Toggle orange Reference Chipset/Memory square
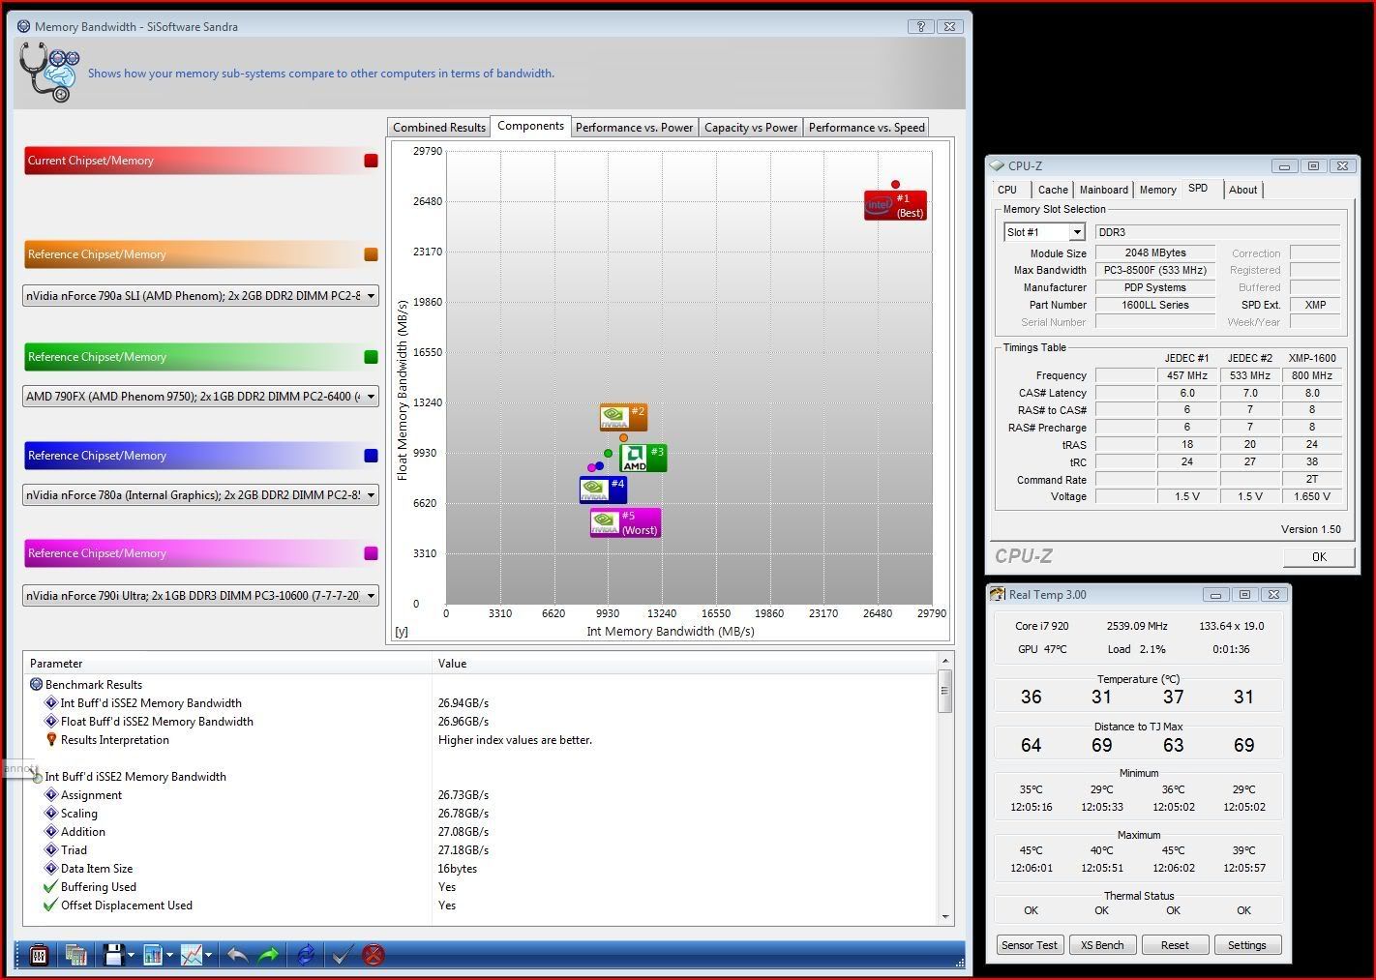 click(371, 254)
